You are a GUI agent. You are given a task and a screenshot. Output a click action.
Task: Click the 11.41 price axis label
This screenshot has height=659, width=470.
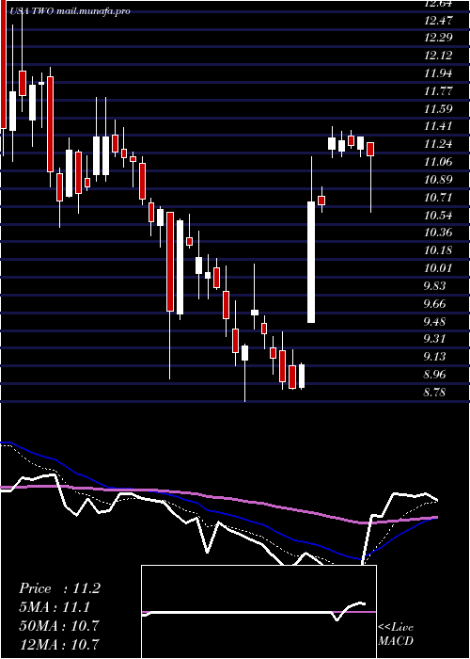coord(438,125)
